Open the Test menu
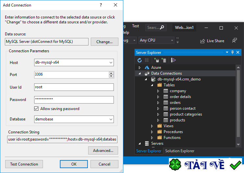The image size is (244, 173). pos(135,26)
